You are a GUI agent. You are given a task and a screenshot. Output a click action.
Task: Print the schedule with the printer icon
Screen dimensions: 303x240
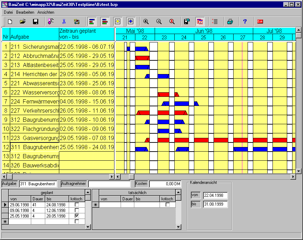(230, 21)
